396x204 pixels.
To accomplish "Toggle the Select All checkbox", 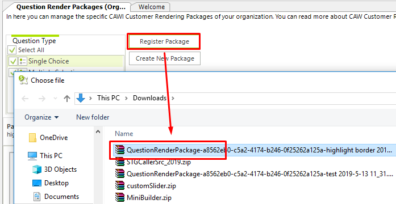I will point(12,50).
